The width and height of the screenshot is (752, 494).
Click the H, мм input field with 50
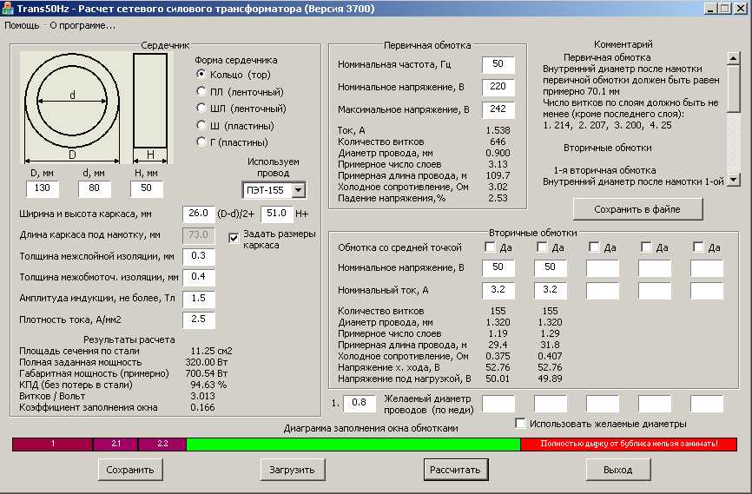tap(147, 188)
